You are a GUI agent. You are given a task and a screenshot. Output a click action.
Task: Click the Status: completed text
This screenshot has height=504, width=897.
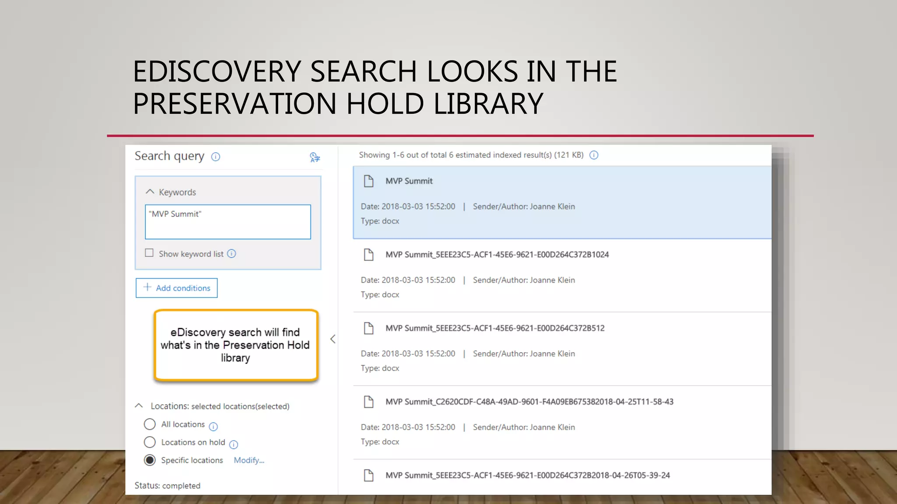click(x=167, y=486)
